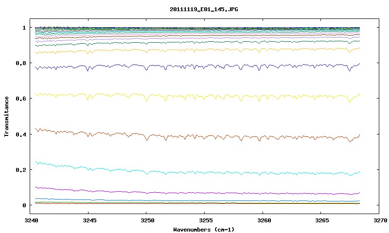Click the Transmittance y-axis label
Image resolution: width=389 pixels, height=233 pixels.
[x=7, y=116]
